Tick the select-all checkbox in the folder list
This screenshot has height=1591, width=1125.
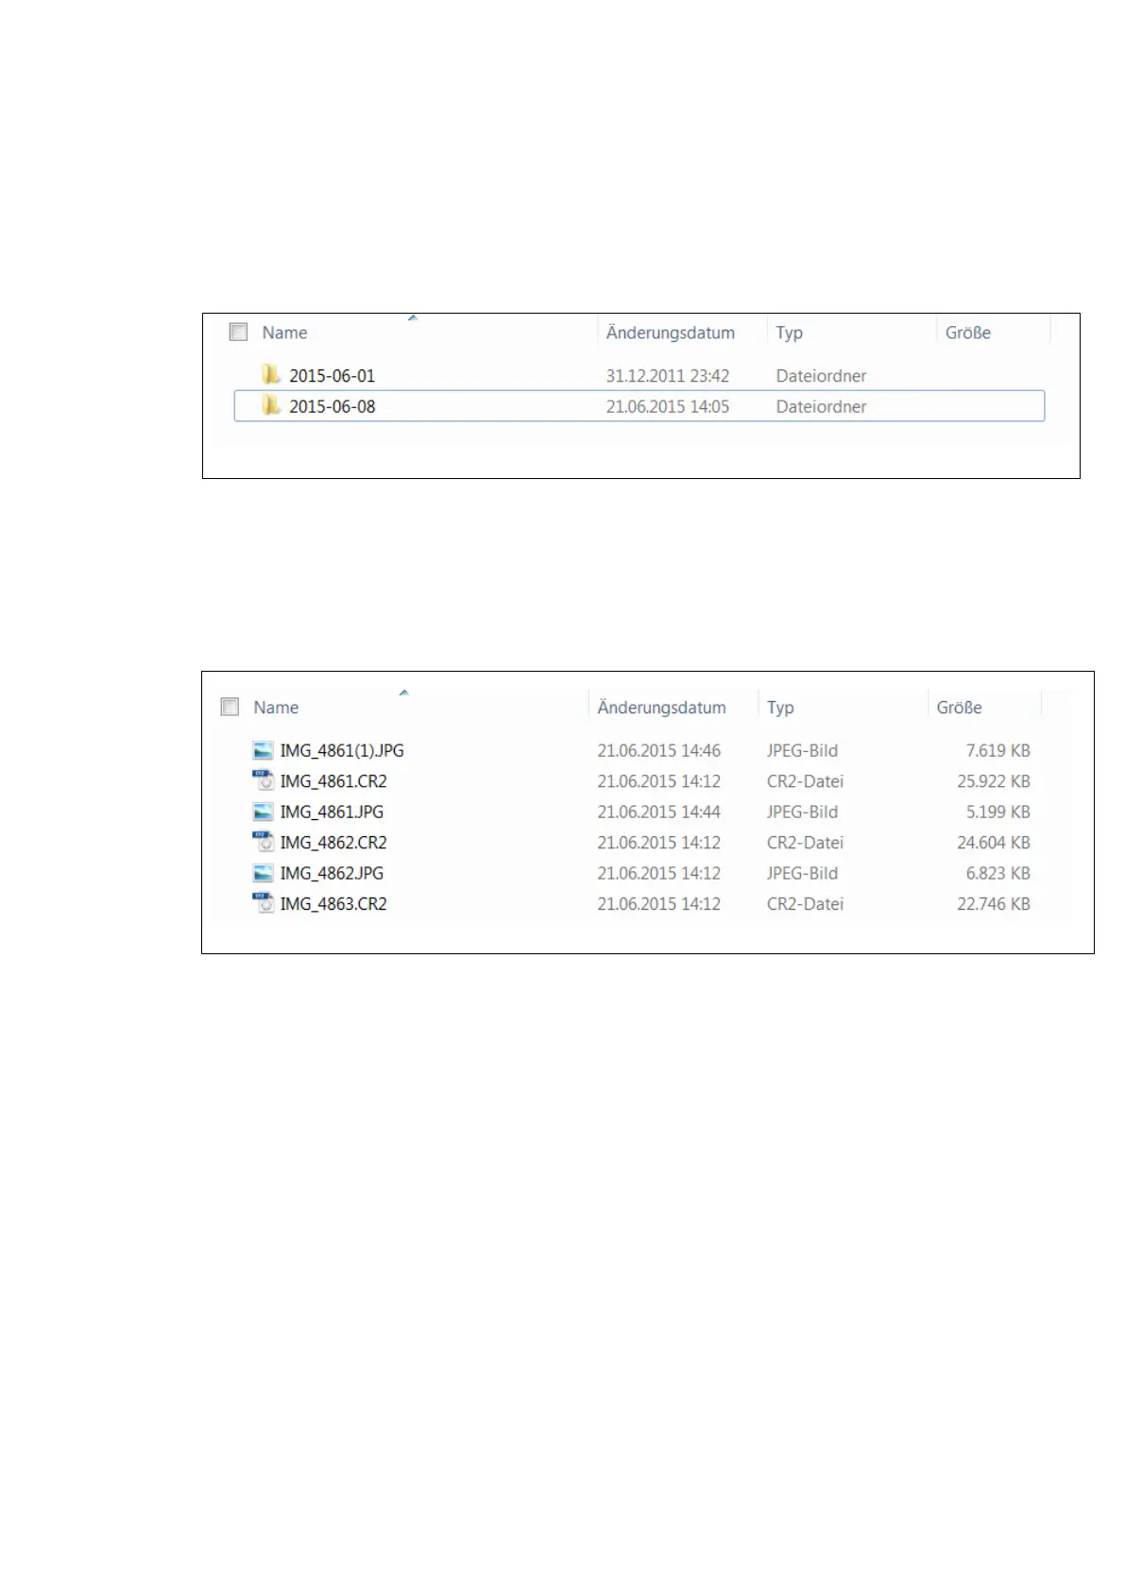(239, 332)
